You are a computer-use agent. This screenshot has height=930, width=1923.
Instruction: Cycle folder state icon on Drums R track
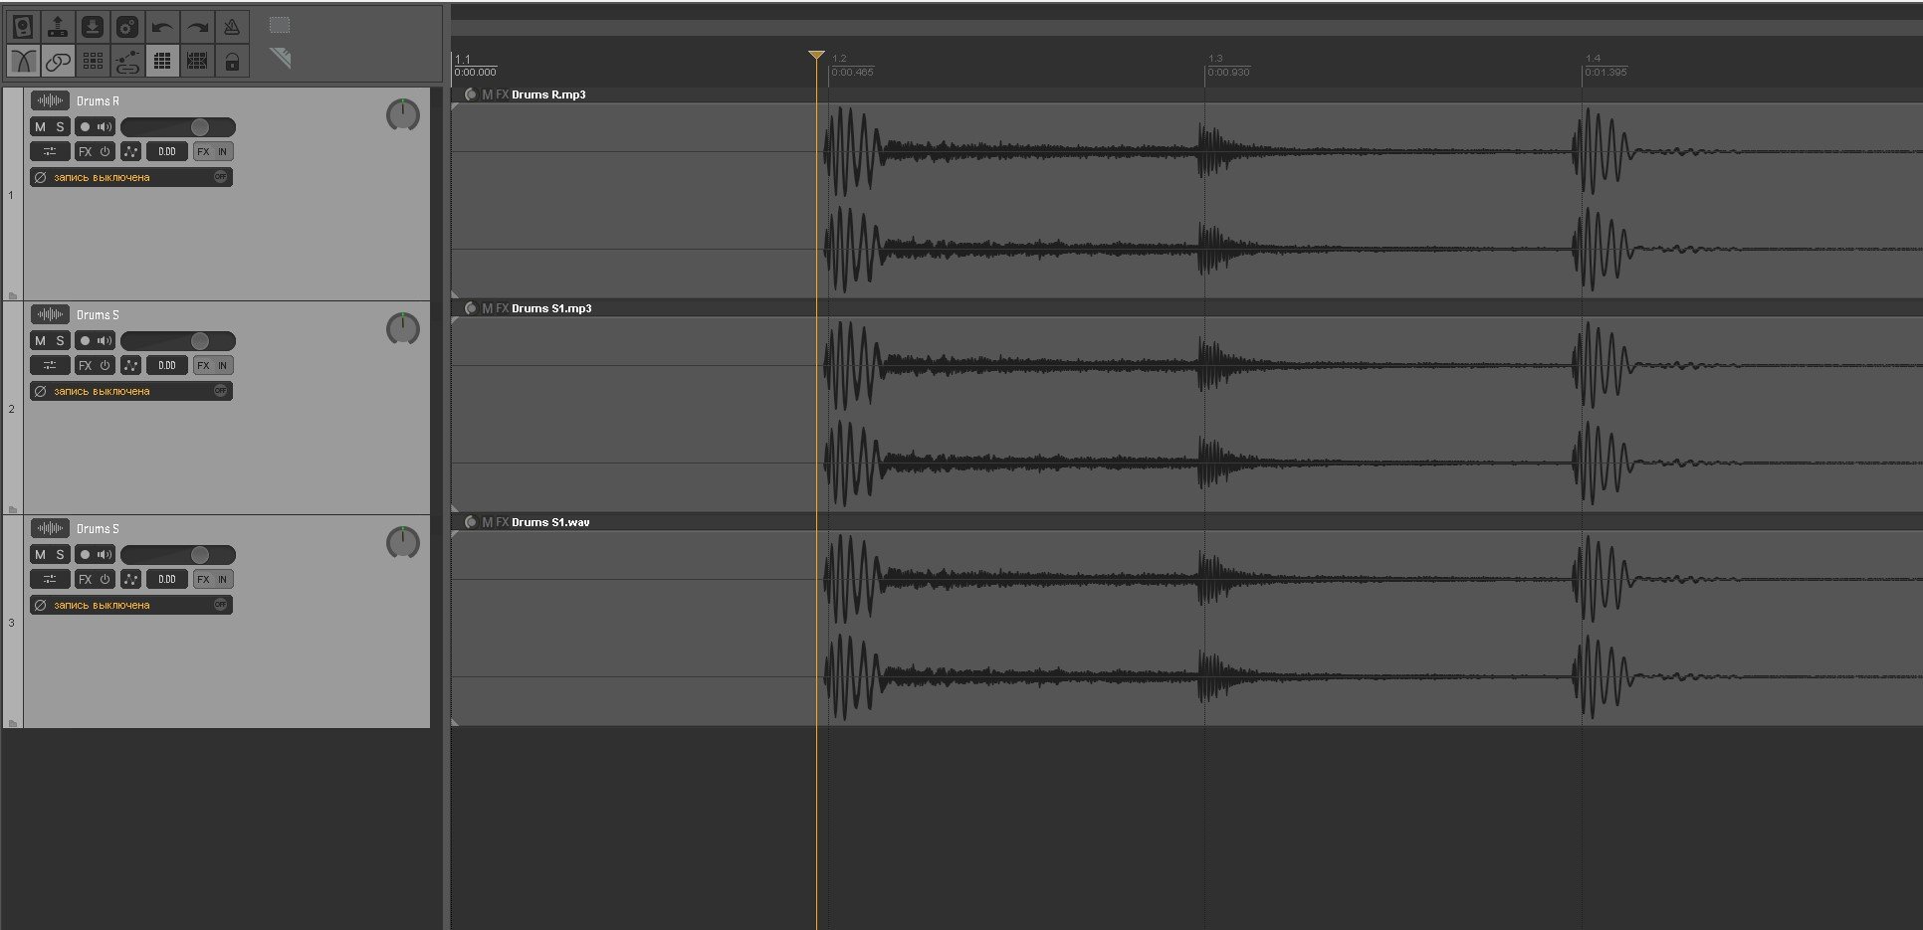(x=13, y=295)
